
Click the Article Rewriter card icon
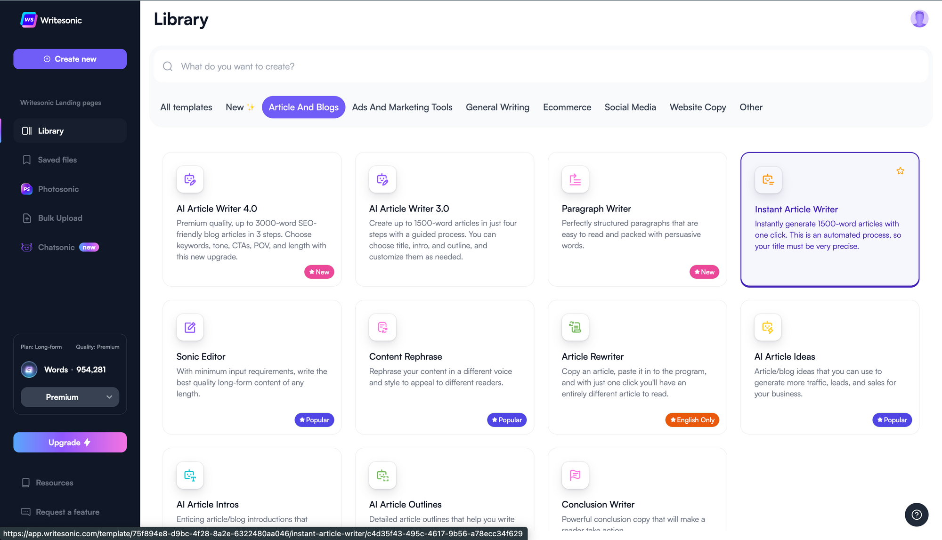575,327
